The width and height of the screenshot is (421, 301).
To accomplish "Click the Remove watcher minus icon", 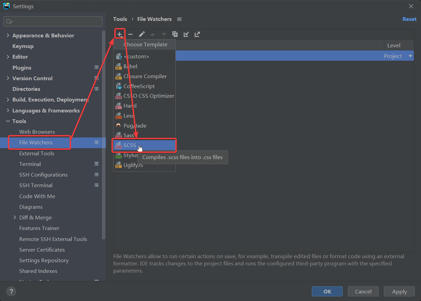I will pos(130,34).
